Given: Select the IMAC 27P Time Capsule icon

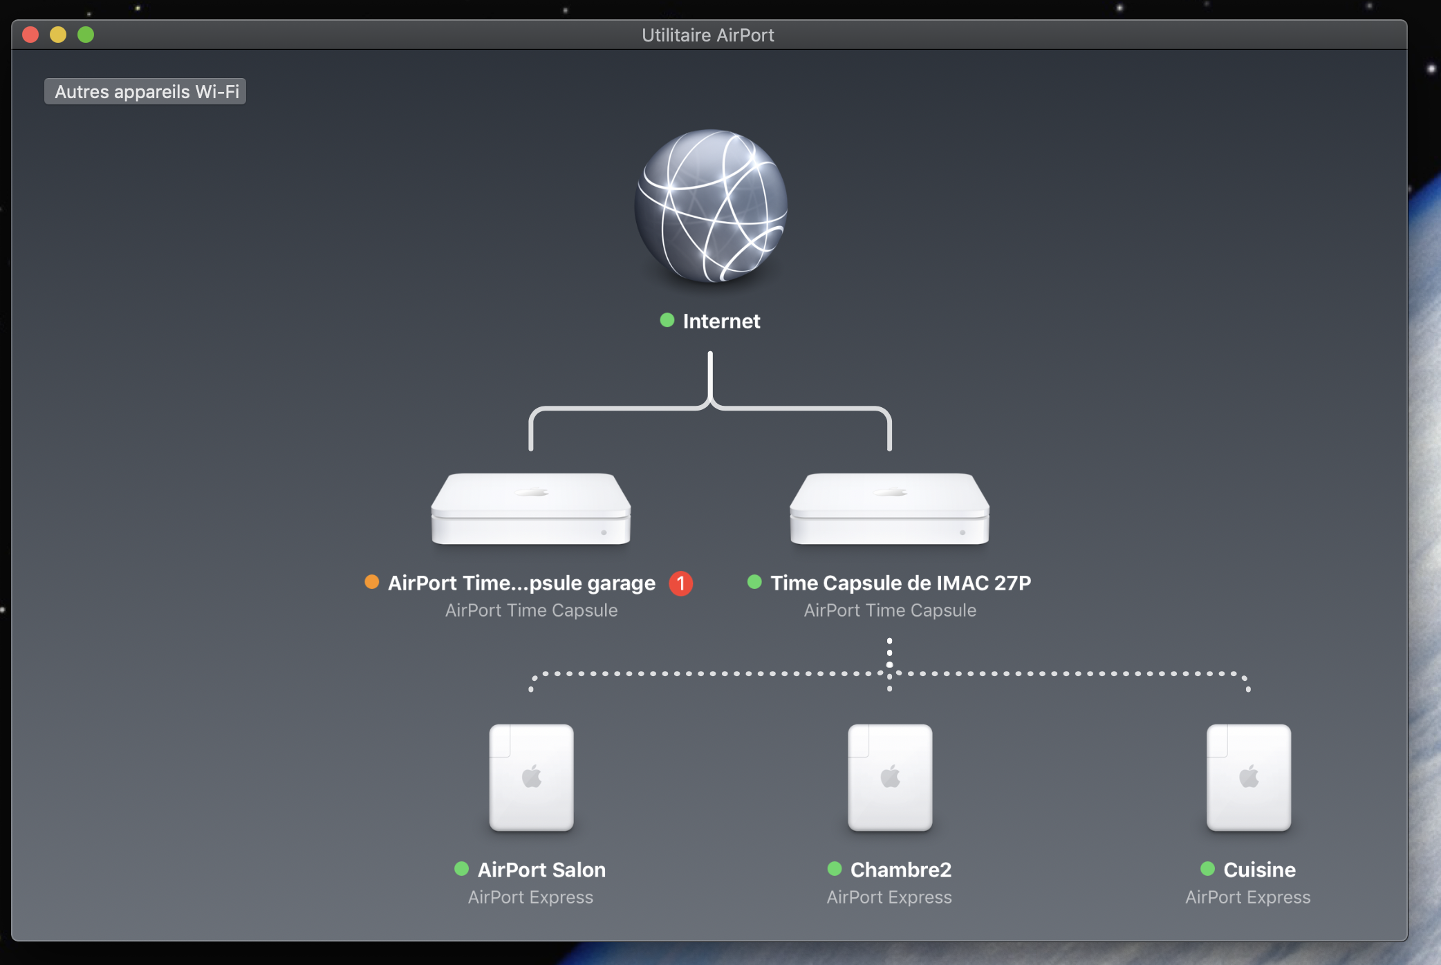Looking at the screenshot, I should (x=890, y=509).
